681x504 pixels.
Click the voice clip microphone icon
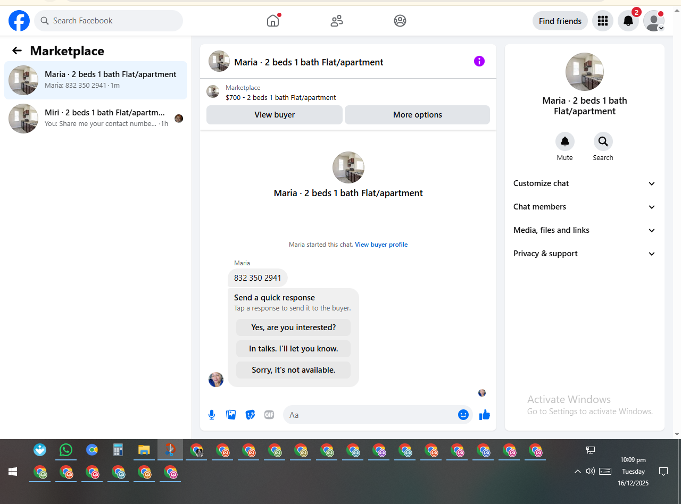212,415
